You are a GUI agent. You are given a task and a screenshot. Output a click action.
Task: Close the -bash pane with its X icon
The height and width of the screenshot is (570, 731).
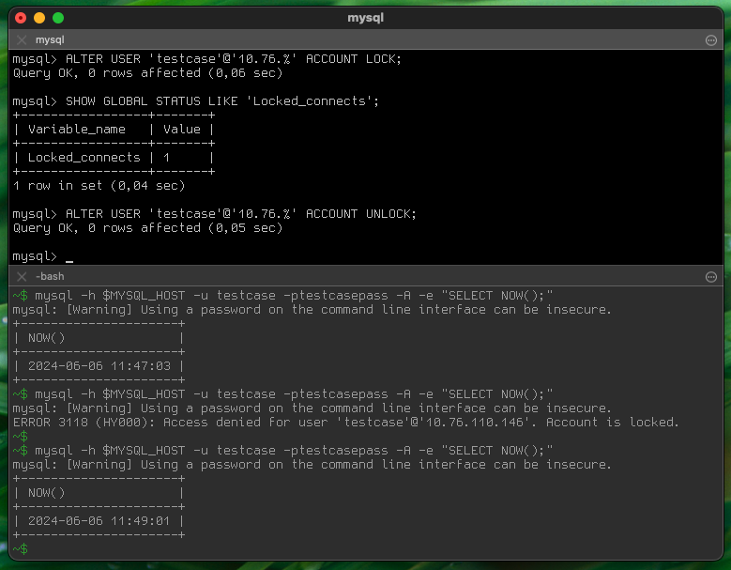coord(22,277)
